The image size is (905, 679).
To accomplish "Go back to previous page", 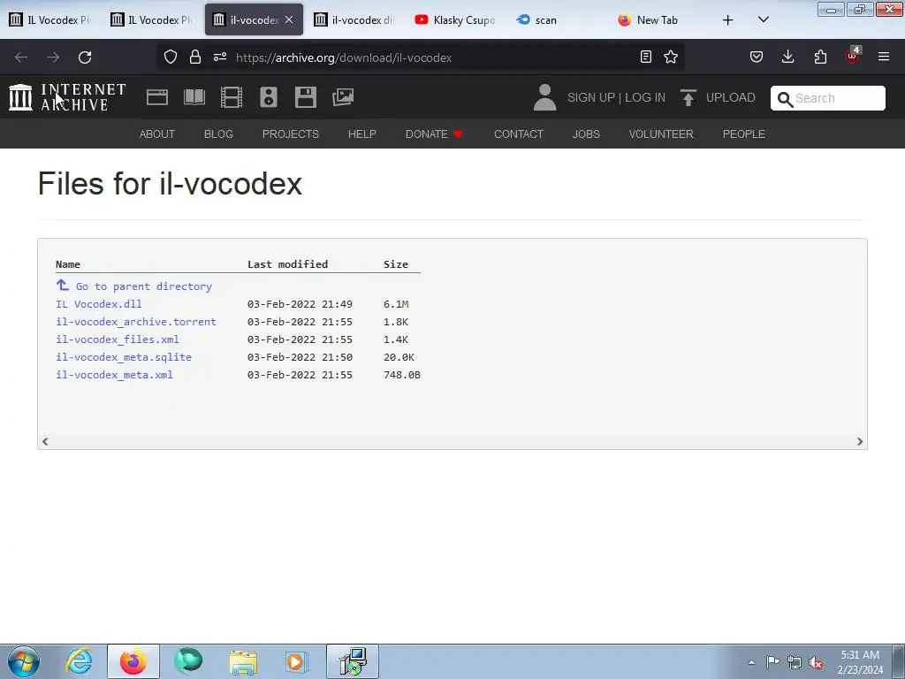I will click(x=21, y=57).
